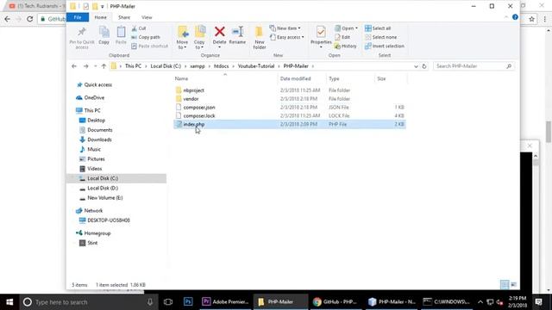This screenshot has width=552, height=310.
Task: Click htdocs in the address path
Action: point(221,66)
